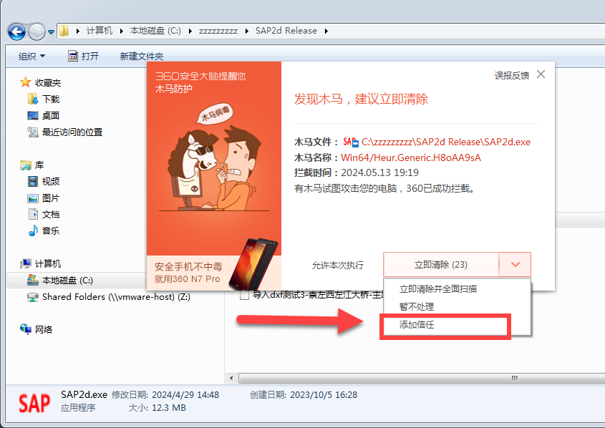Select 网络 in the navigation pane
Screen dimensions: 605x428
pos(44,330)
